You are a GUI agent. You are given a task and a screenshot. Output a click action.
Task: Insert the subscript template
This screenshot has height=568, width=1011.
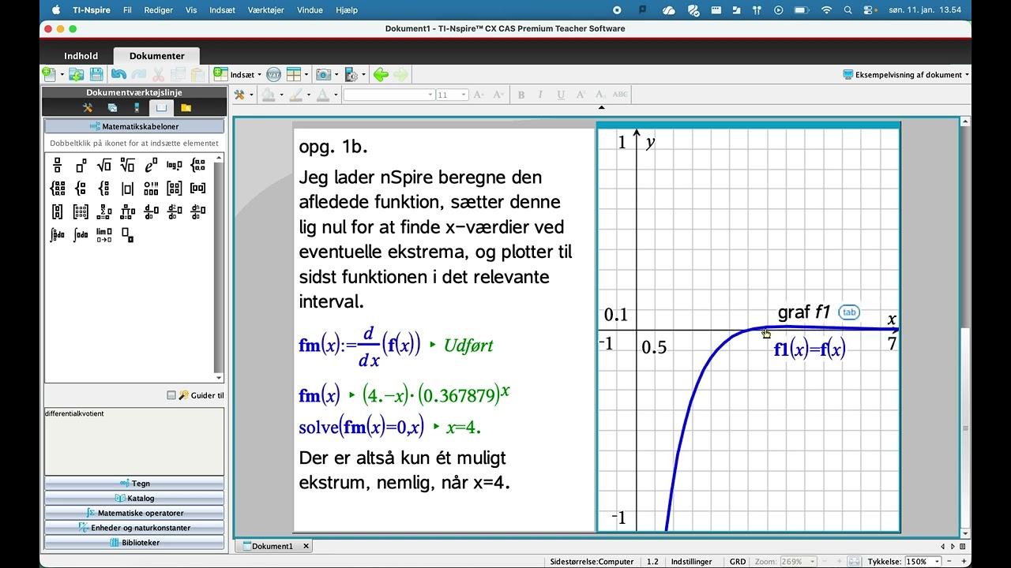click(x=127, y=235)
